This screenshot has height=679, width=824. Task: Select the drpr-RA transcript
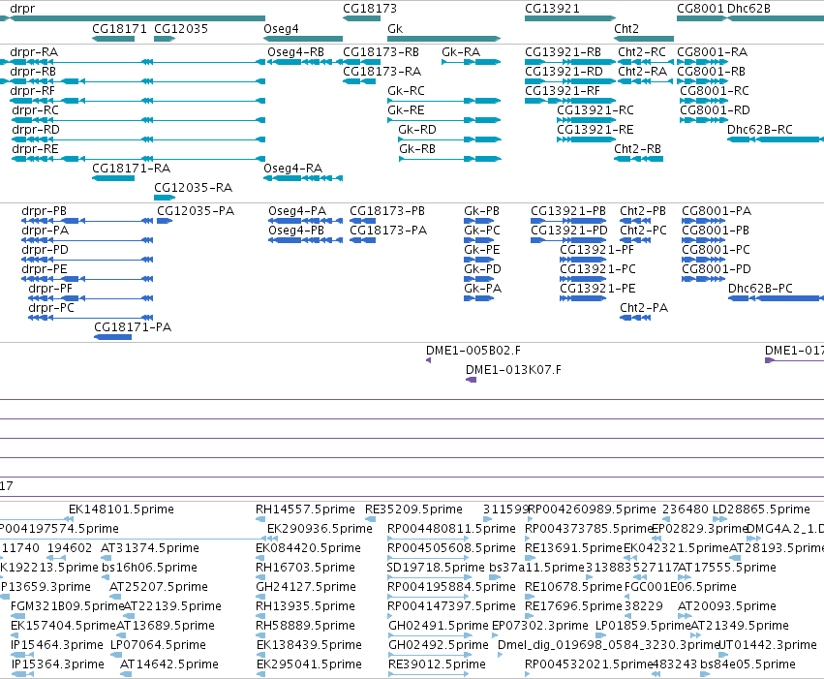[34, 52]
